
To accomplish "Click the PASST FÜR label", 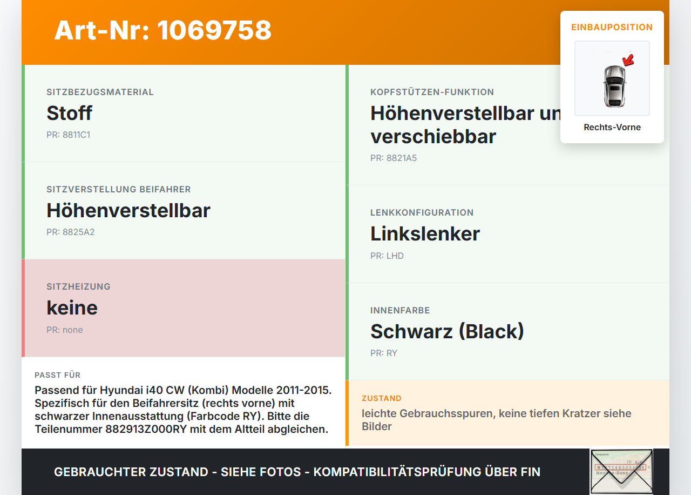I will 57,375.
